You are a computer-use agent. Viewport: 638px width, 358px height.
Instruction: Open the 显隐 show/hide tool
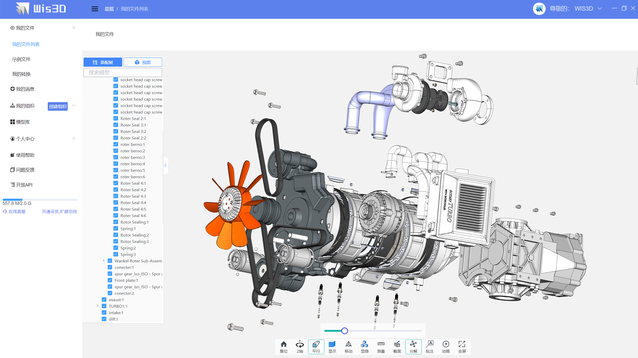click(x=365, y=347)
